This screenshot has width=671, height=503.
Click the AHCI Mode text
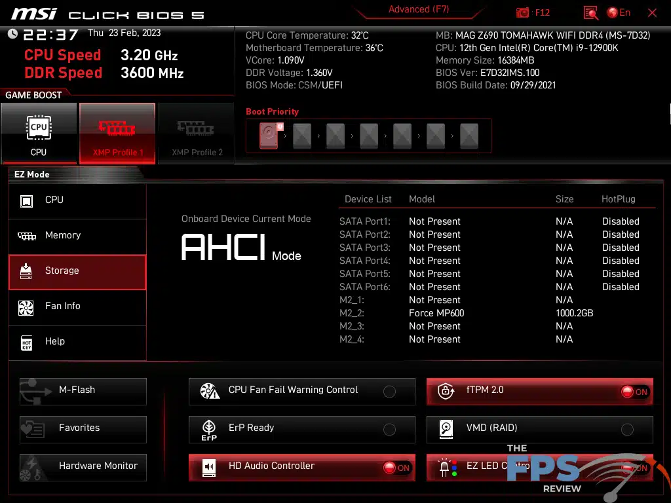[241, 247]
